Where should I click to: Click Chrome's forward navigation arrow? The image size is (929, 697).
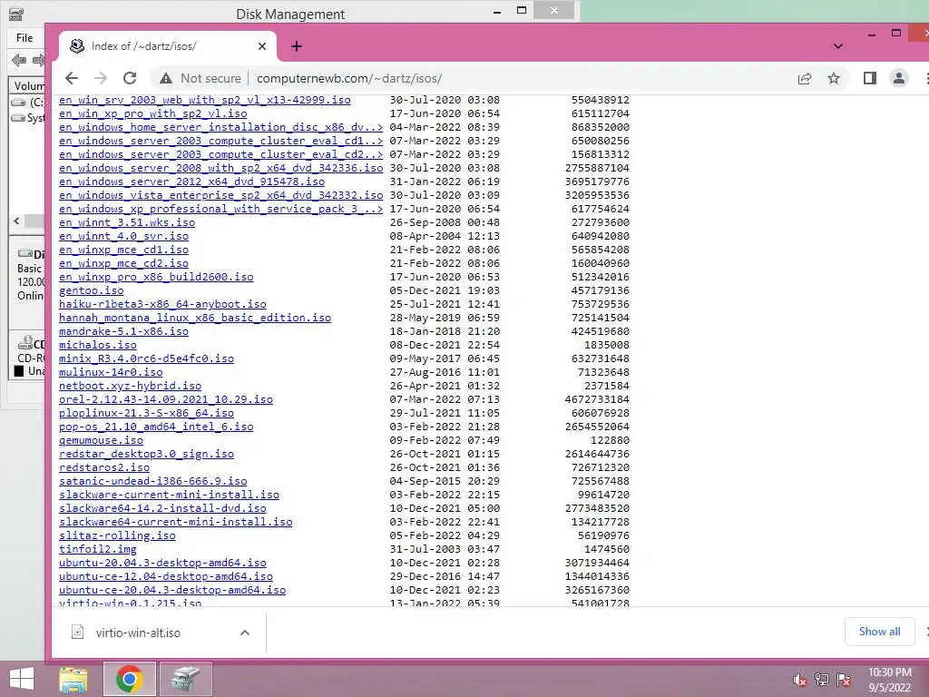click(101, 78)
